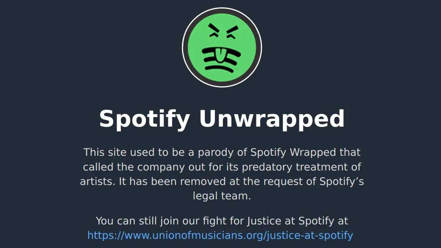Click the word "Unwrapped" in the main heading
Image resolution: width=441 pixels, height=248 pixels.
(x=272, y=119)
